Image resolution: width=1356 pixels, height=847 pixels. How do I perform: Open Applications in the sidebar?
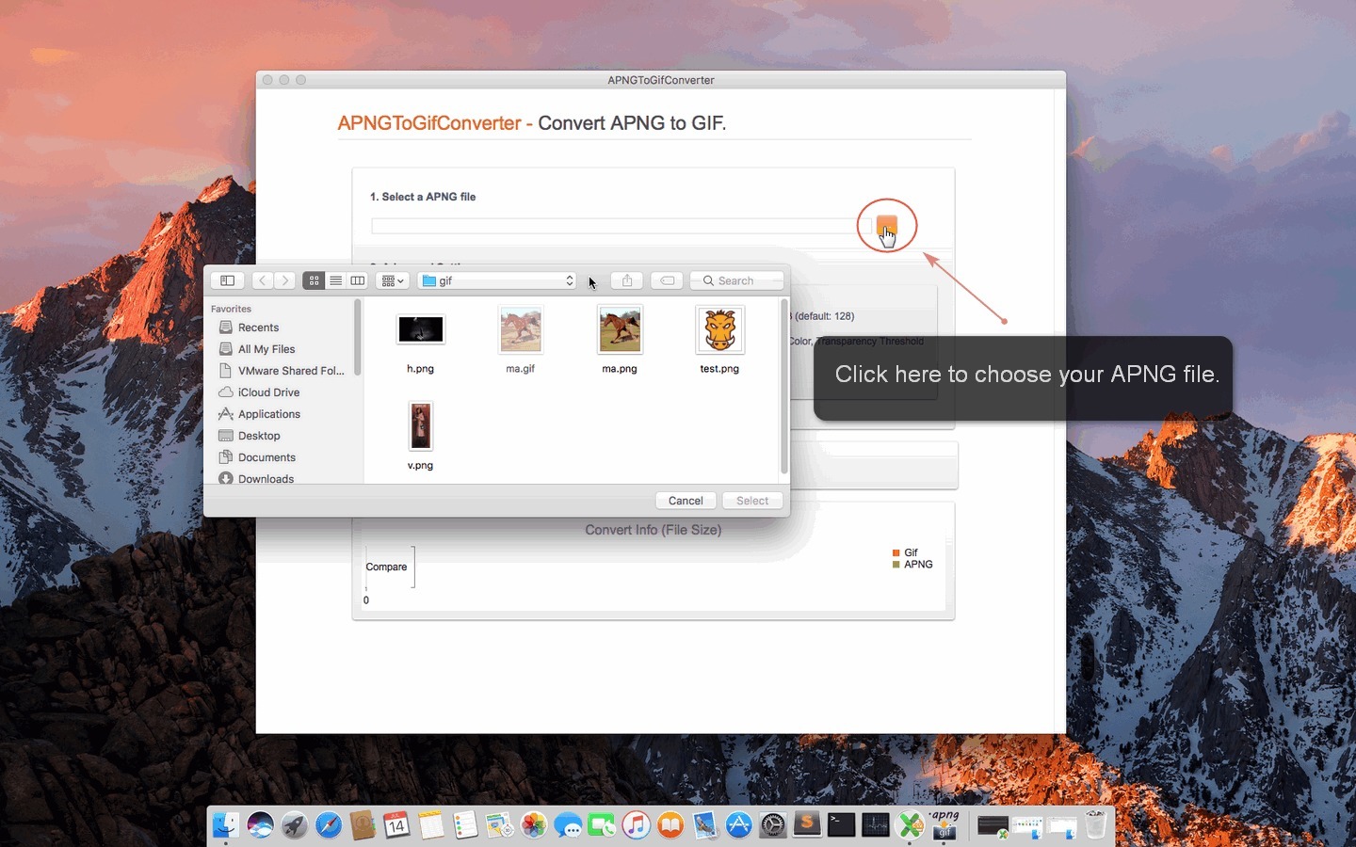click(259, 414)
